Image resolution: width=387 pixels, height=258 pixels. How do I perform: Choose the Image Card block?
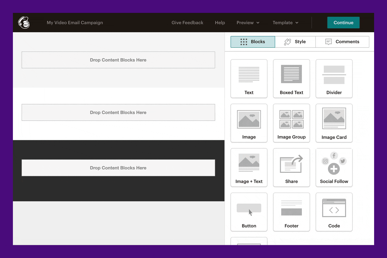tap(334, 123)
